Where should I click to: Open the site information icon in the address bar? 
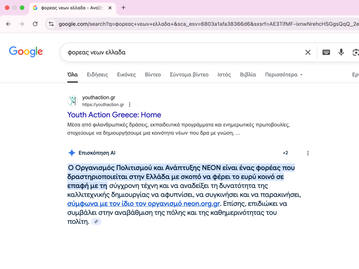click(51, 24)
